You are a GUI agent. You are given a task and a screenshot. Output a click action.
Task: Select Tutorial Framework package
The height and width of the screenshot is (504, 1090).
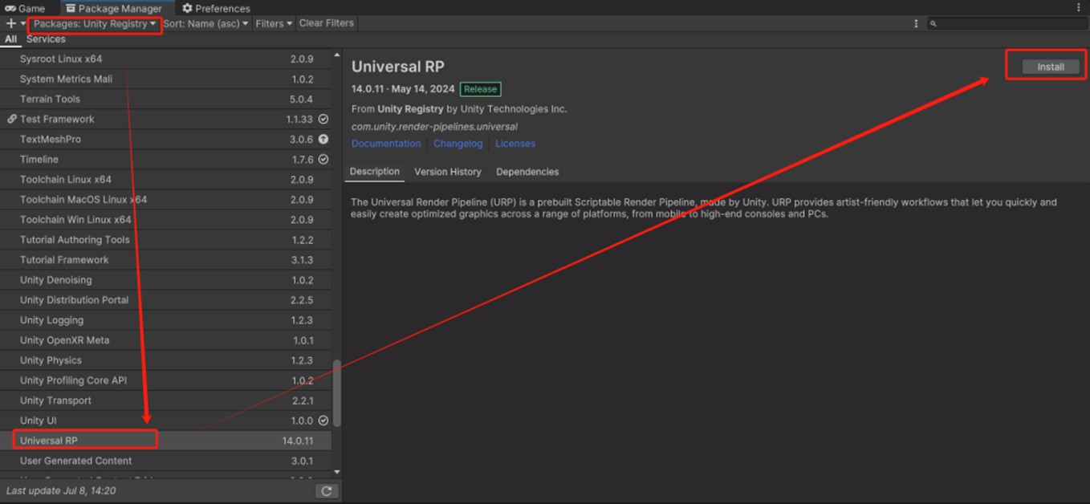pos(166,259)
